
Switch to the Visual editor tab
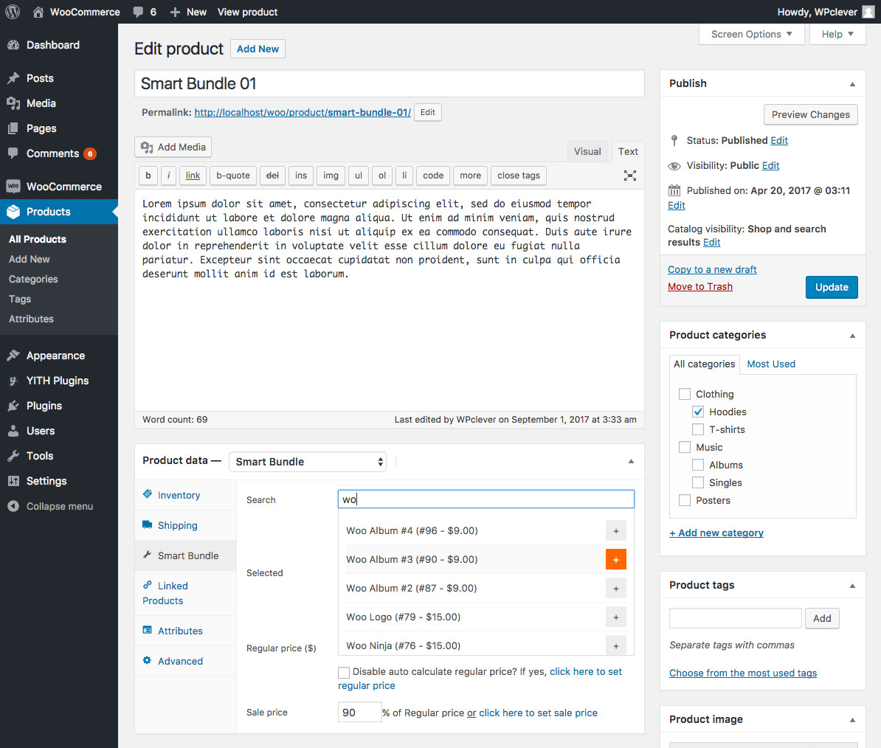pos(587,151)
